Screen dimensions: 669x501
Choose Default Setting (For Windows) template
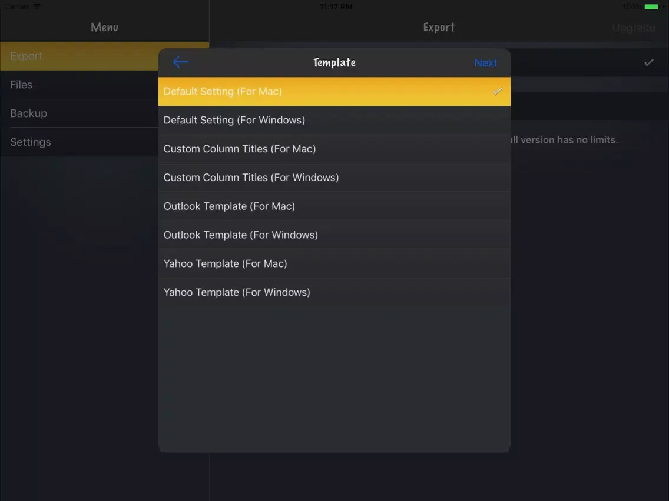[334, 120]
